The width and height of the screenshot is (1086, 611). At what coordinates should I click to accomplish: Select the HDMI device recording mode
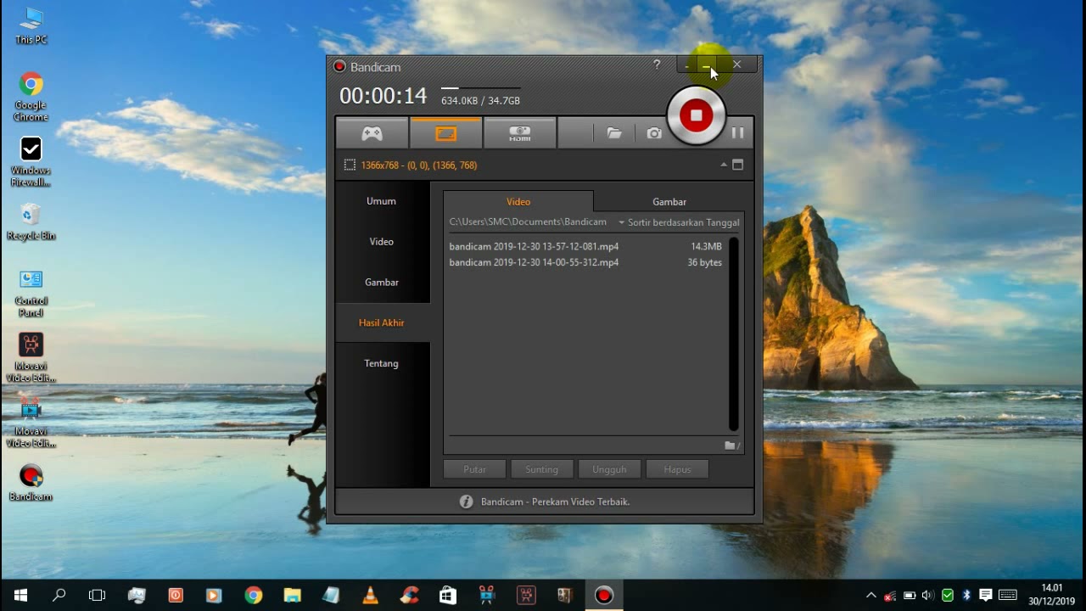click(x=520, y=133)
